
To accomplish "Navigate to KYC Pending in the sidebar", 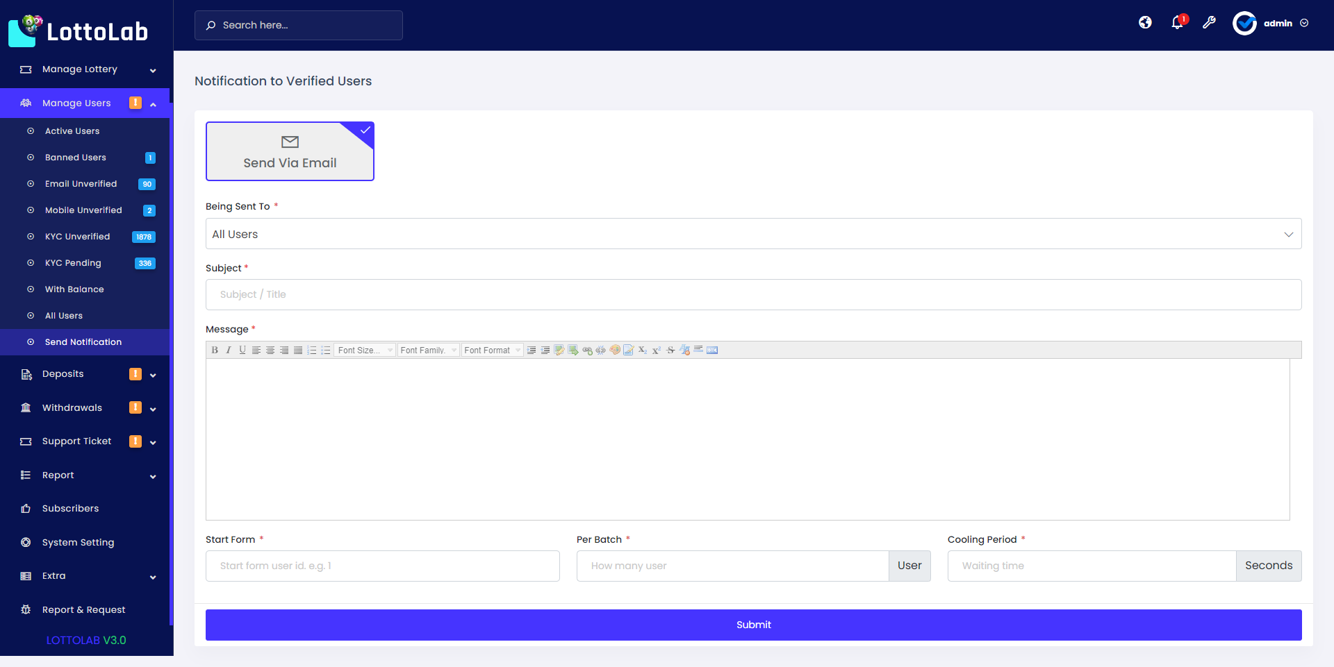I will 72,263.
